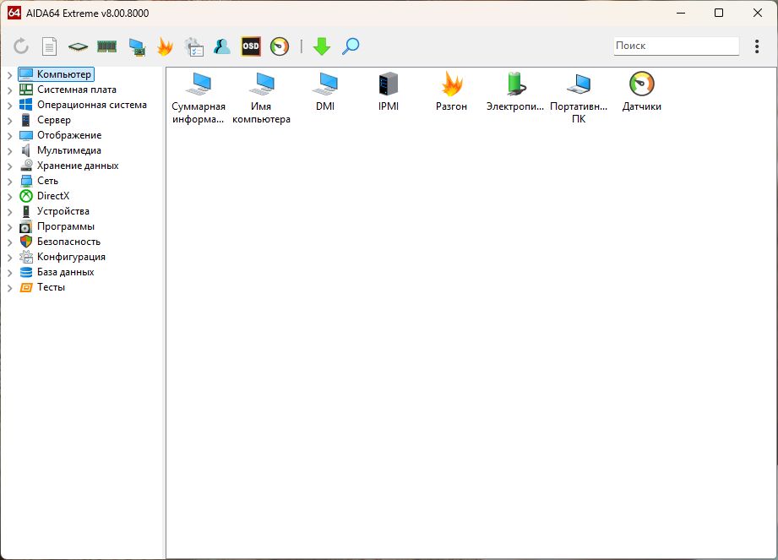The image size is (778, 560).
Task: Click the green download arrow icon
Action: coord(322,46)
